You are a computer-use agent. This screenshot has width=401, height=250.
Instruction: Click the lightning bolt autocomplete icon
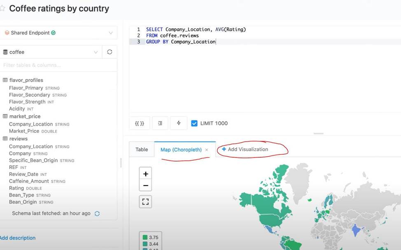(179, 123)
